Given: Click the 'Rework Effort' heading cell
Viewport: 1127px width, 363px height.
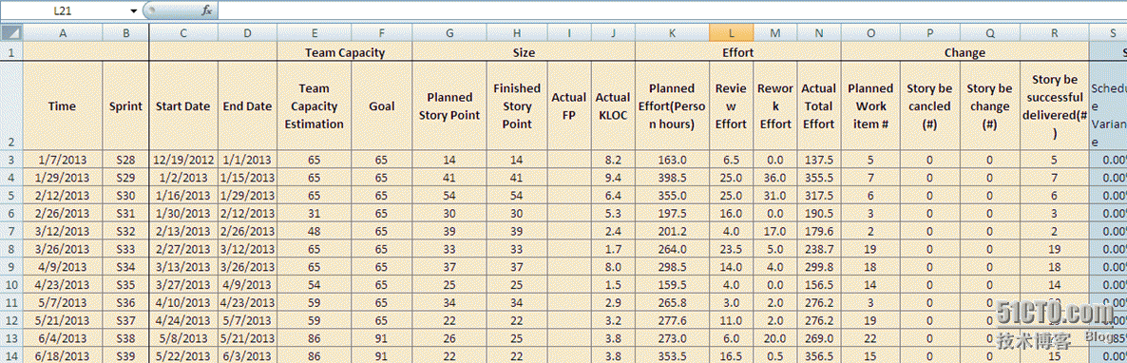Looking at the screenshot, I should pyautogui.click(x=775, y=106).
